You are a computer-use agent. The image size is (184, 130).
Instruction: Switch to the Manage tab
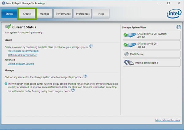(x=44, y=14)
